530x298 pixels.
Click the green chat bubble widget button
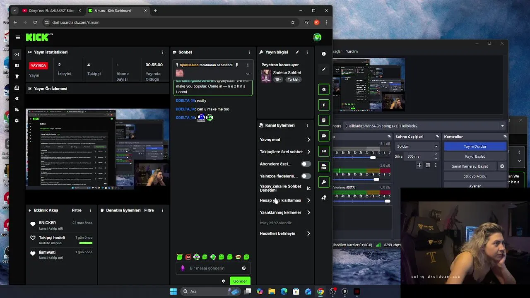324,136
